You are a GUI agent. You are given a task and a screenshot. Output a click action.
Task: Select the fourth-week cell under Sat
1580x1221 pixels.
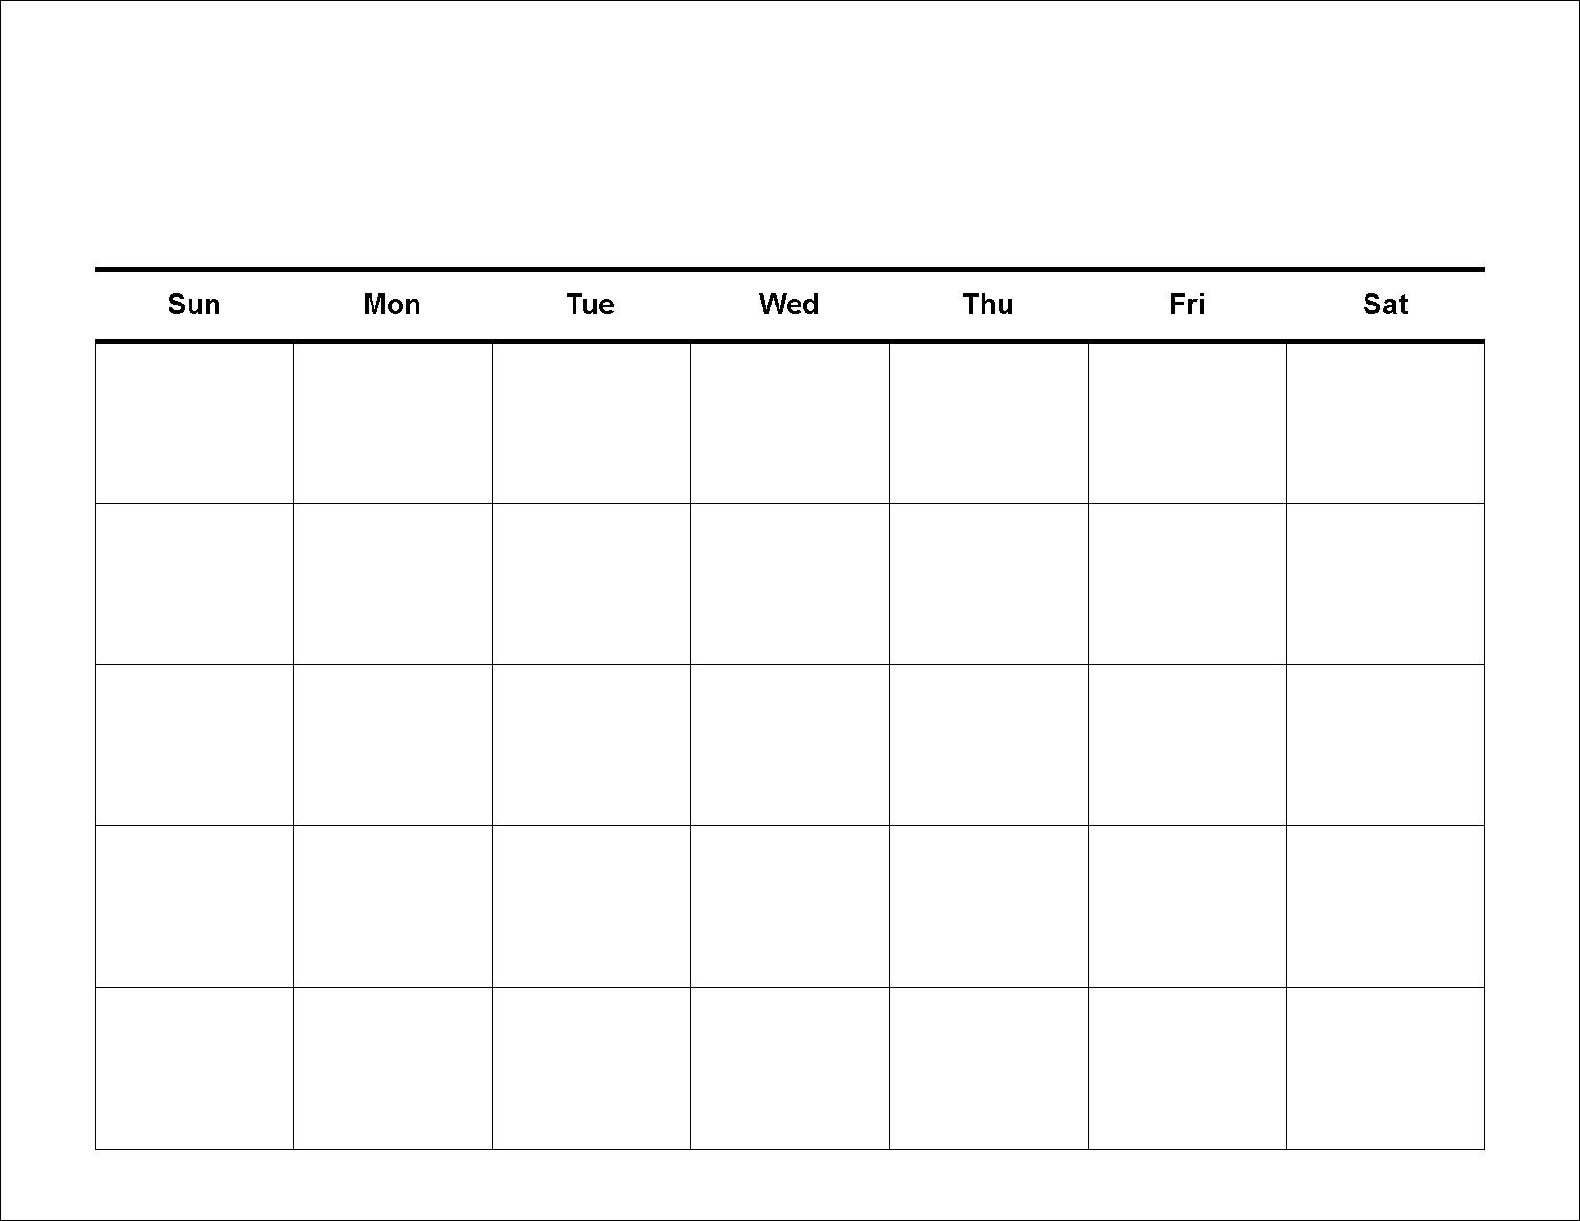coord(1386,907)
